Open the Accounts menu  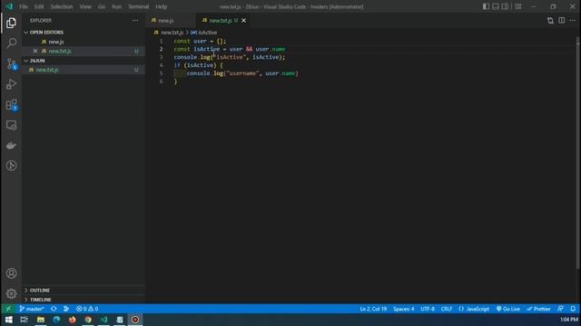(x=11, y=273)
